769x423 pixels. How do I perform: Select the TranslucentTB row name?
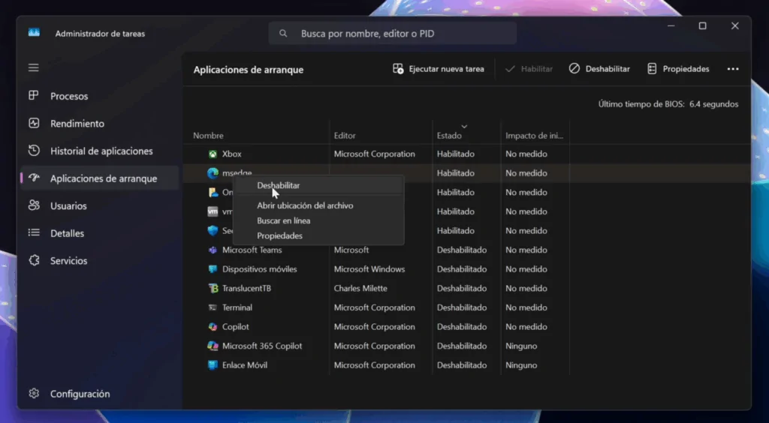(246, 288)
